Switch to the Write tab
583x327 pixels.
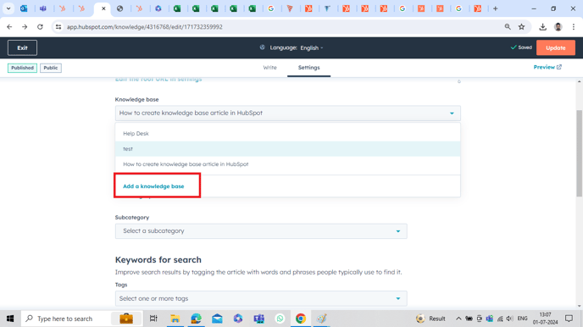click(x=270, y=67)
